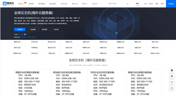Select the 加拿大云主机 region tab
The height and width of the screenshot is (96, 176).
tap(138, 53)
